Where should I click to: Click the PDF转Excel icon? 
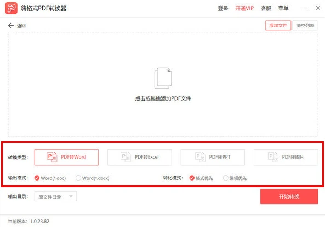click(126, 157)
